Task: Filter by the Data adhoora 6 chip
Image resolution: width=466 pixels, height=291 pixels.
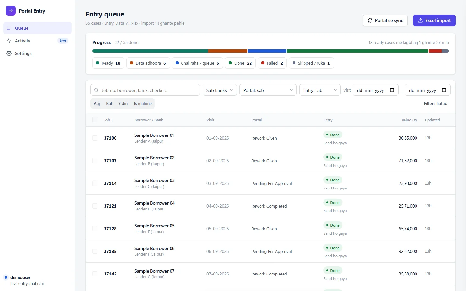Action: coord(148,63)
